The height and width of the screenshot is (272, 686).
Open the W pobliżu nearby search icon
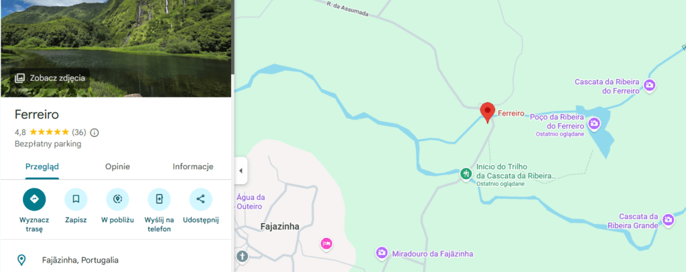118,199
